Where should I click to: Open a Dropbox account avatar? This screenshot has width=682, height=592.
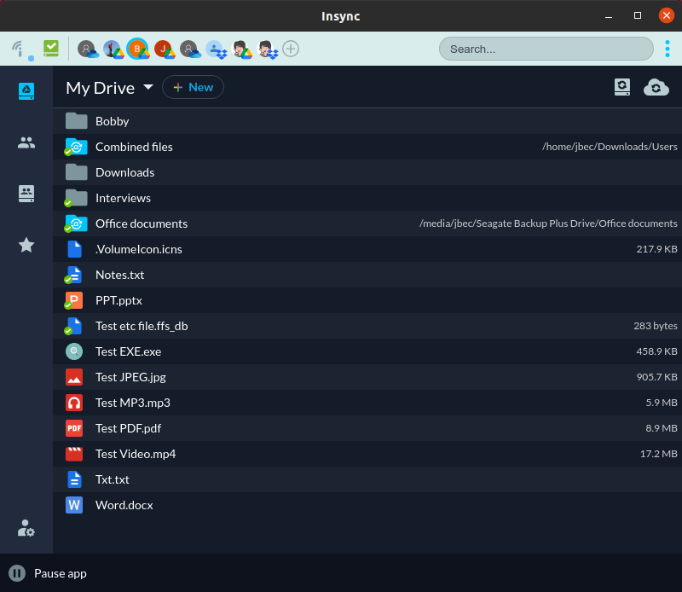216,49
